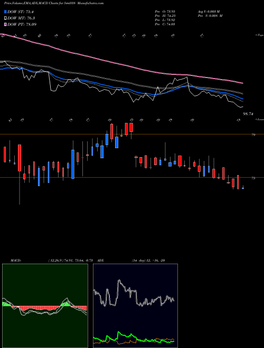Select the 'DOW PT: 78.09' legend label
The image size is (264, 348).
pos(22,24)
